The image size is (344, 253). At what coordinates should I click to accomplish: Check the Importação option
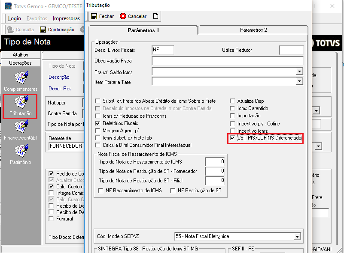[232, 116]
